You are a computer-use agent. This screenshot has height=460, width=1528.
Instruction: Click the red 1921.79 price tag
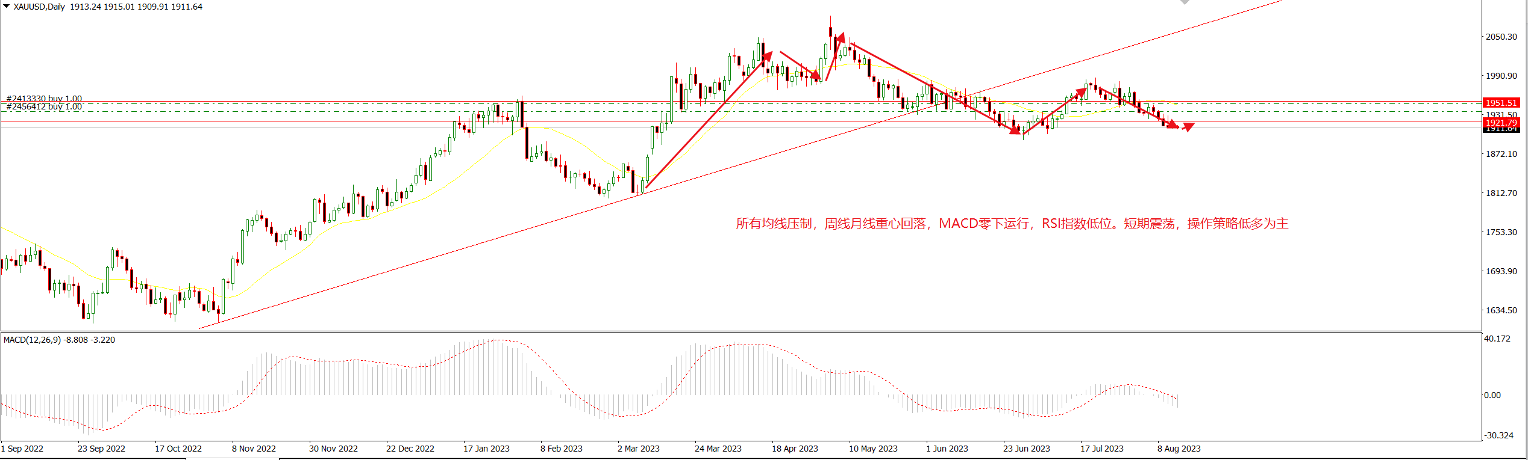[1501, 123]
